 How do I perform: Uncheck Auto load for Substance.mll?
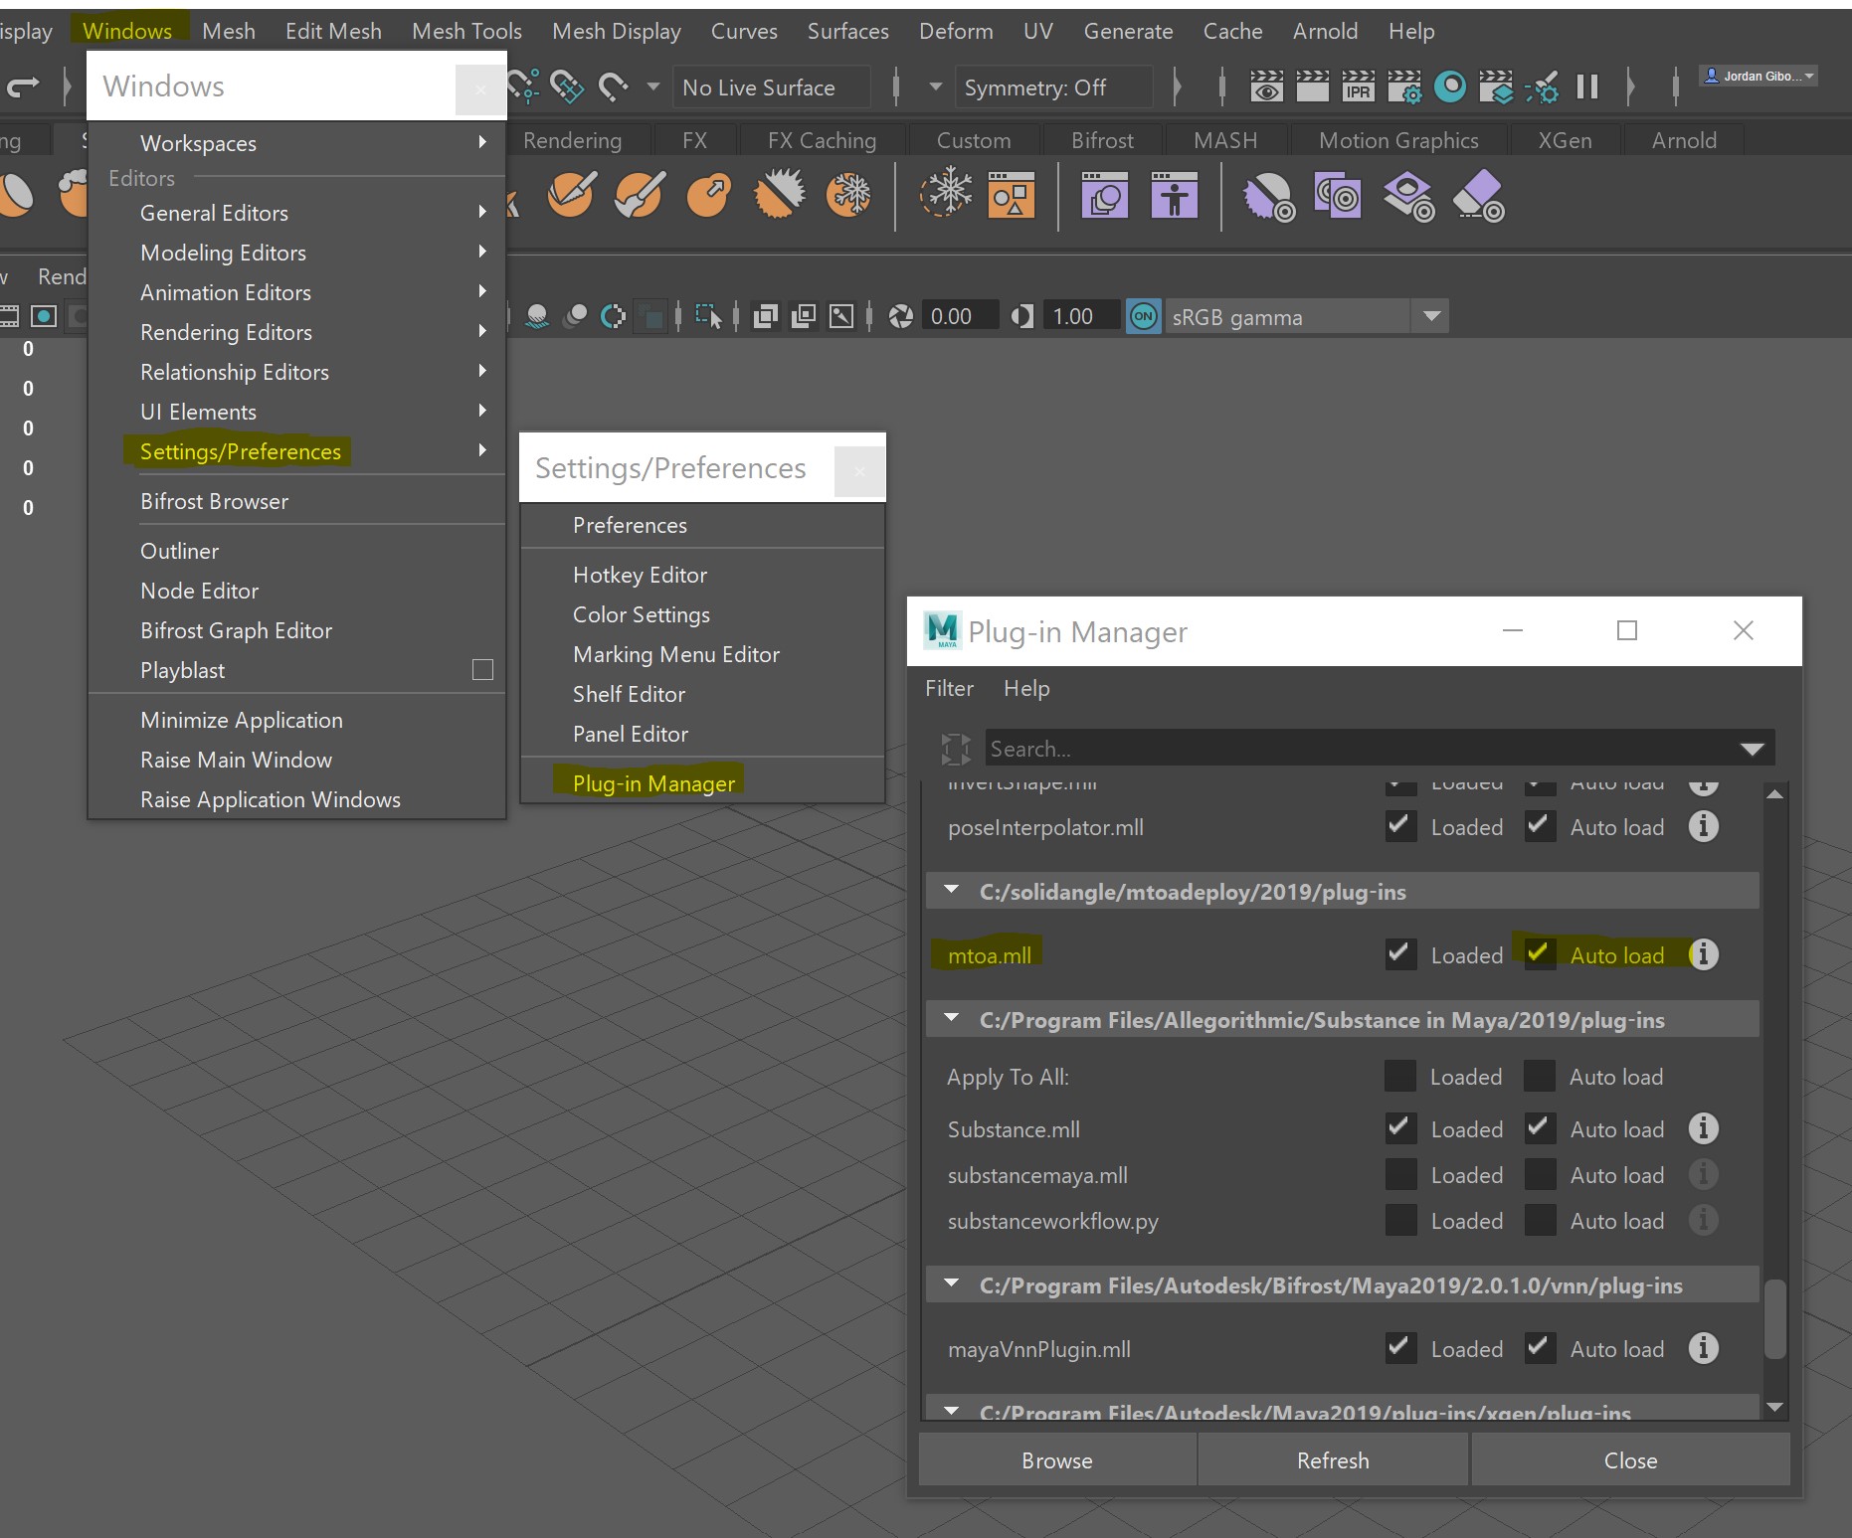(1540, 1128)
